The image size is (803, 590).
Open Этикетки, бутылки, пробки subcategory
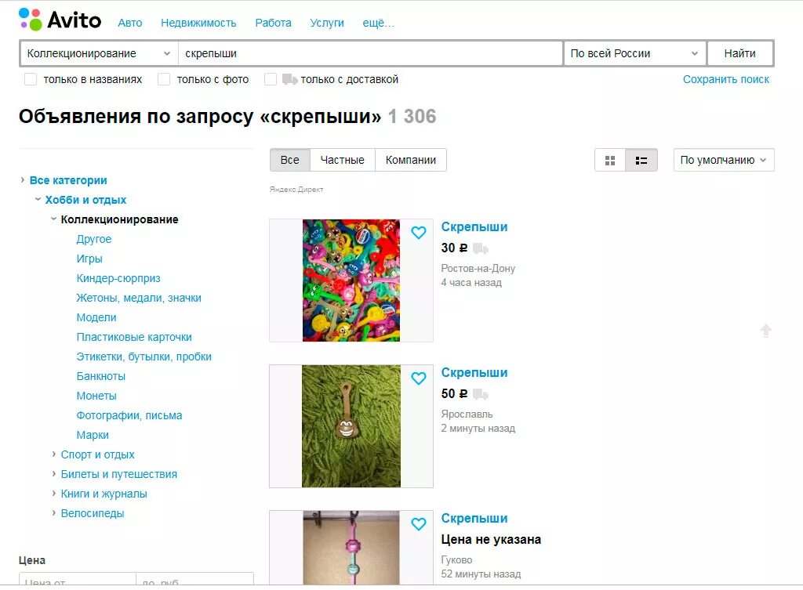point(144,357)
